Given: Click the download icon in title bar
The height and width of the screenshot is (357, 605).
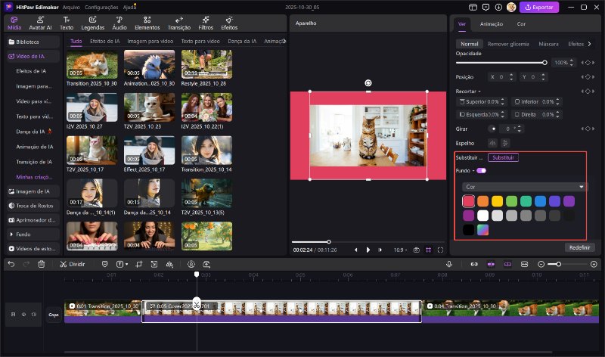Looking at the screenshot, I should (498, 7).
